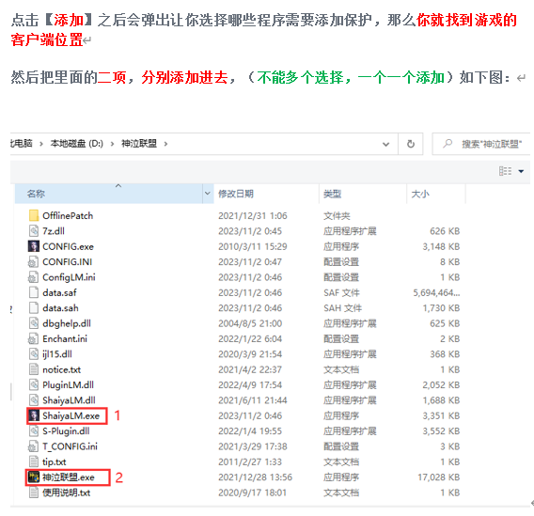
Task: Click the view layout icon
Action: point(505,171)
